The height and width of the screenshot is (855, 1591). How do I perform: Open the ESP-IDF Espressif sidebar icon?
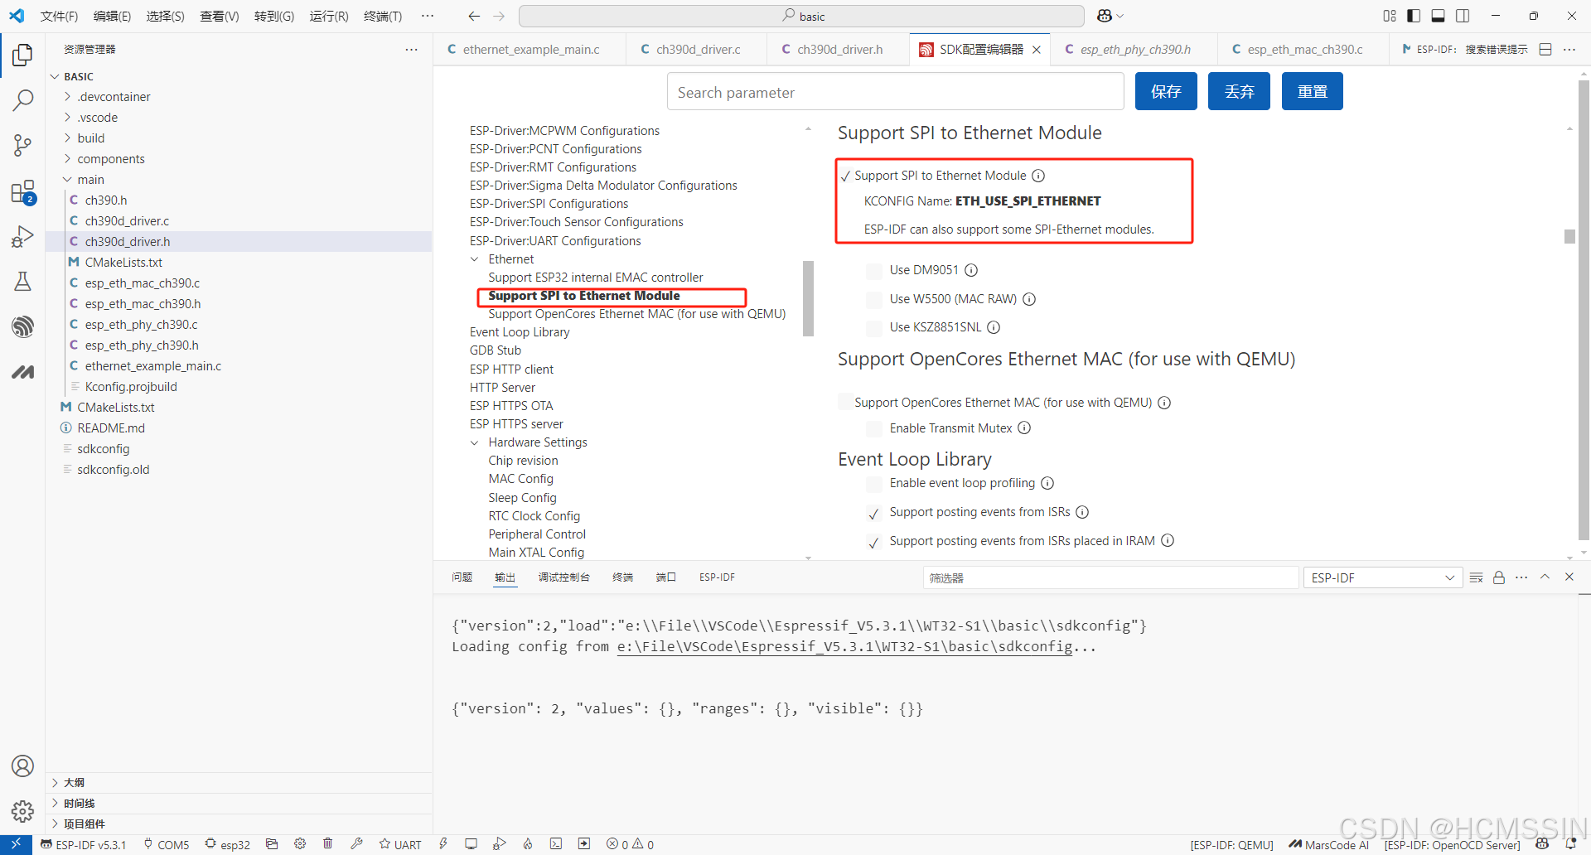22,326
